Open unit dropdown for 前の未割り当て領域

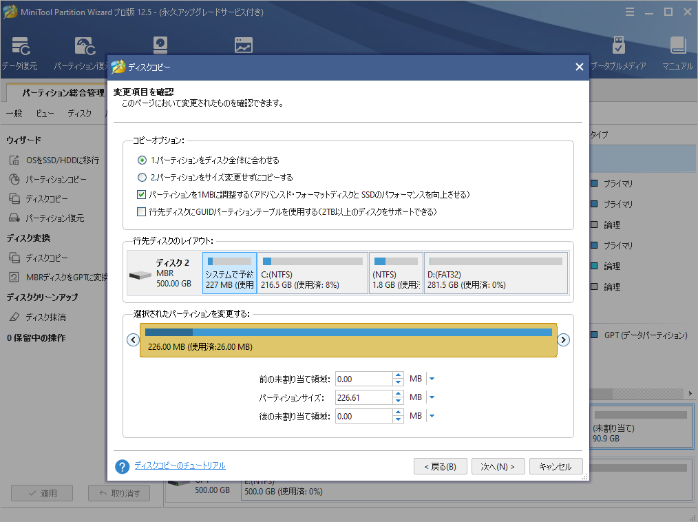pyautogui.click(x=432, y=379)
